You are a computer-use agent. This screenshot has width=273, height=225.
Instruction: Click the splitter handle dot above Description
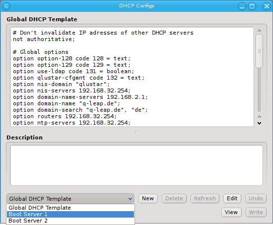[136, 133]
